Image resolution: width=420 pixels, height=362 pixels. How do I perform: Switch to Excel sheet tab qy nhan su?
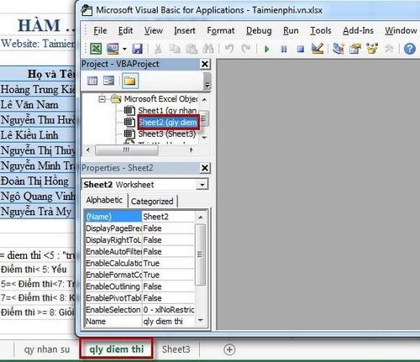(x=47, y=349)
